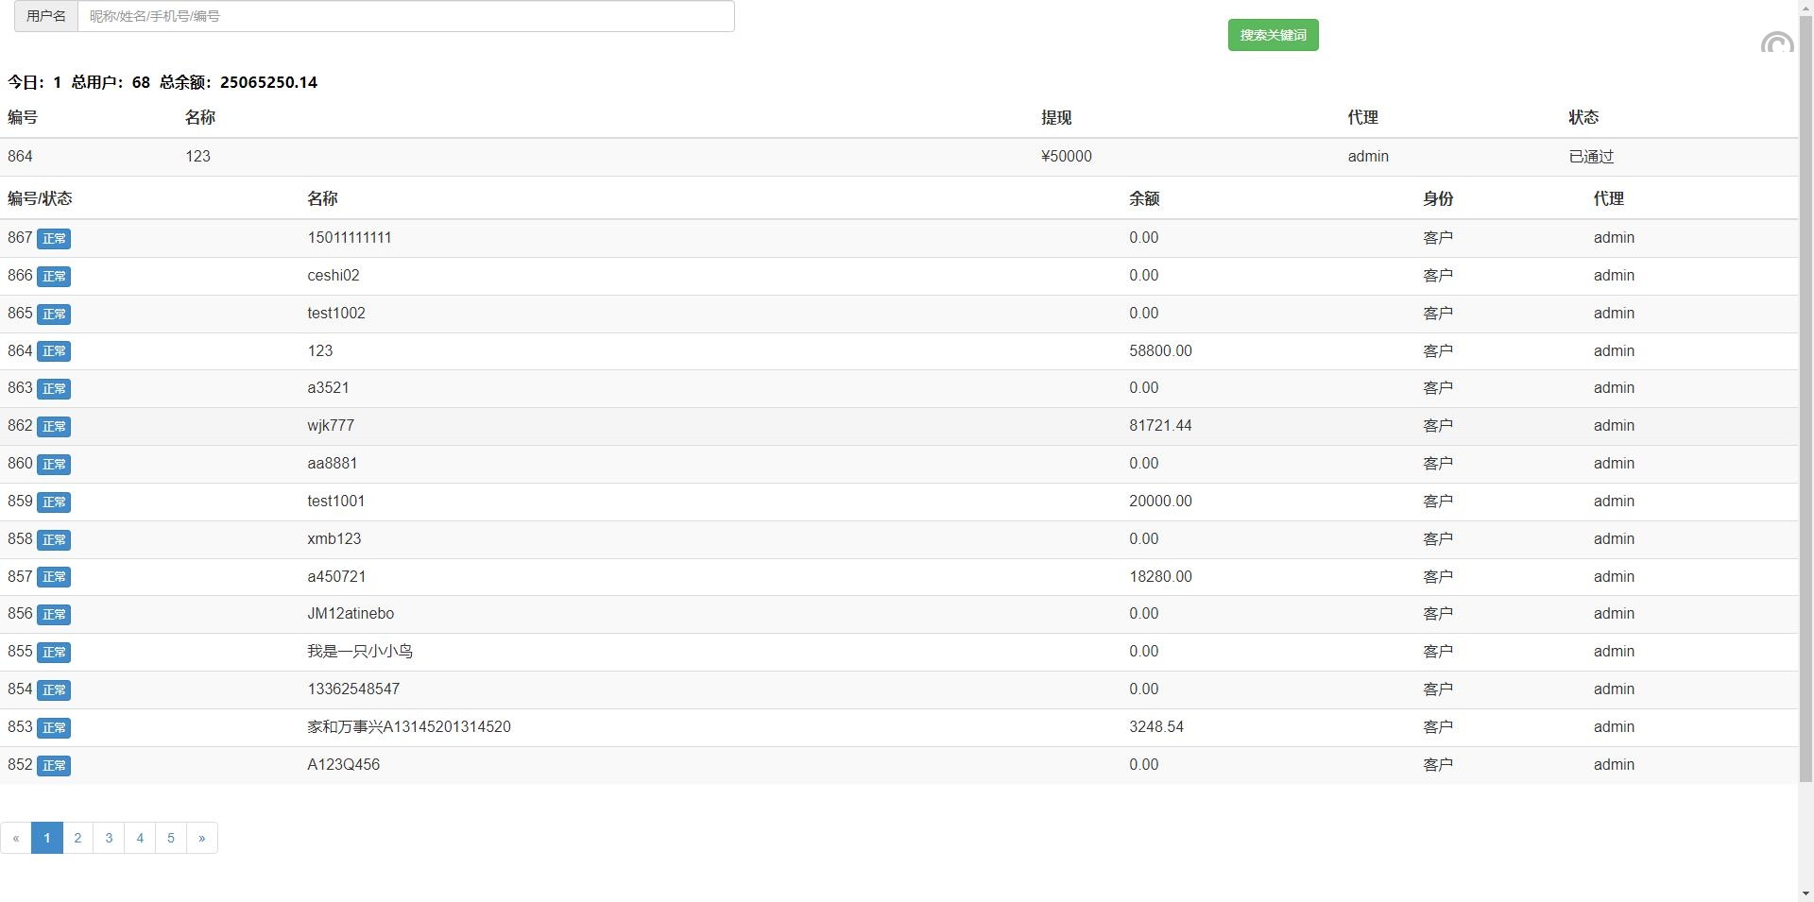Open page 3 of the user list
This screenshot has height=902, width=1814.
pos(109,838)
